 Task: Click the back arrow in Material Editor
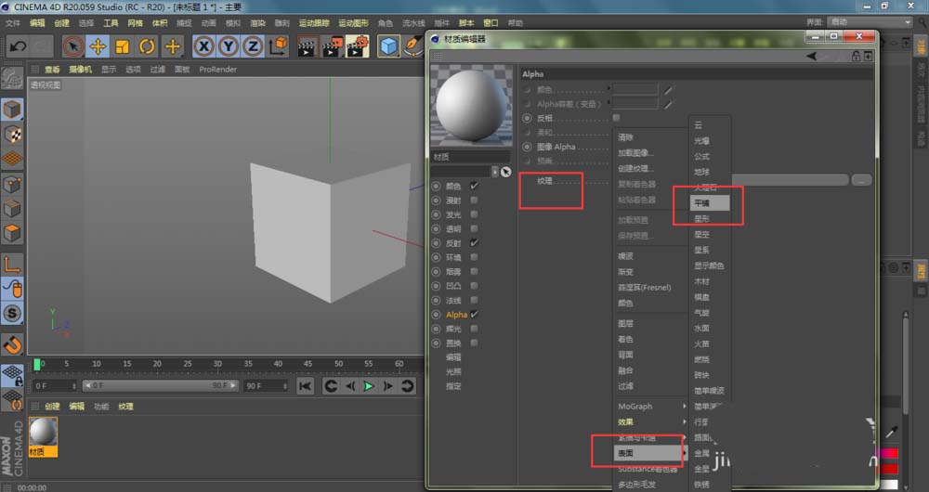tap(811, 57)
